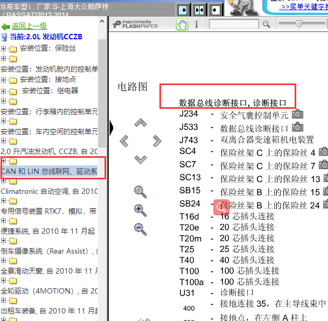Image resolution: width=328 pixels, height=321 pixels.
Task: Click the expand-right-pane layout button in header
Action: pyautogui.click(x=183, y=10)
